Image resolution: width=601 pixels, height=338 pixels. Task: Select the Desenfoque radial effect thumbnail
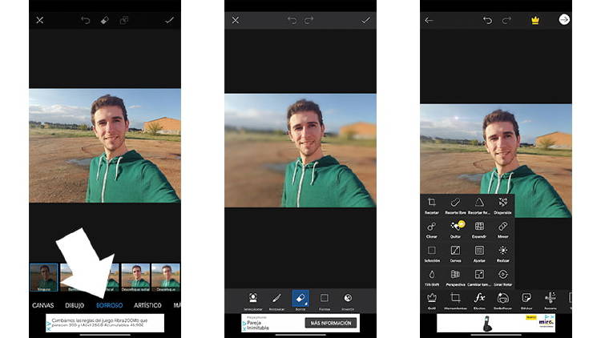pyautogui.click(x=135, y=276)
